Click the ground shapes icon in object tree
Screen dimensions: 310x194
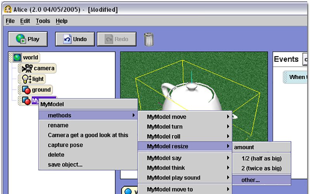[26, 90]
